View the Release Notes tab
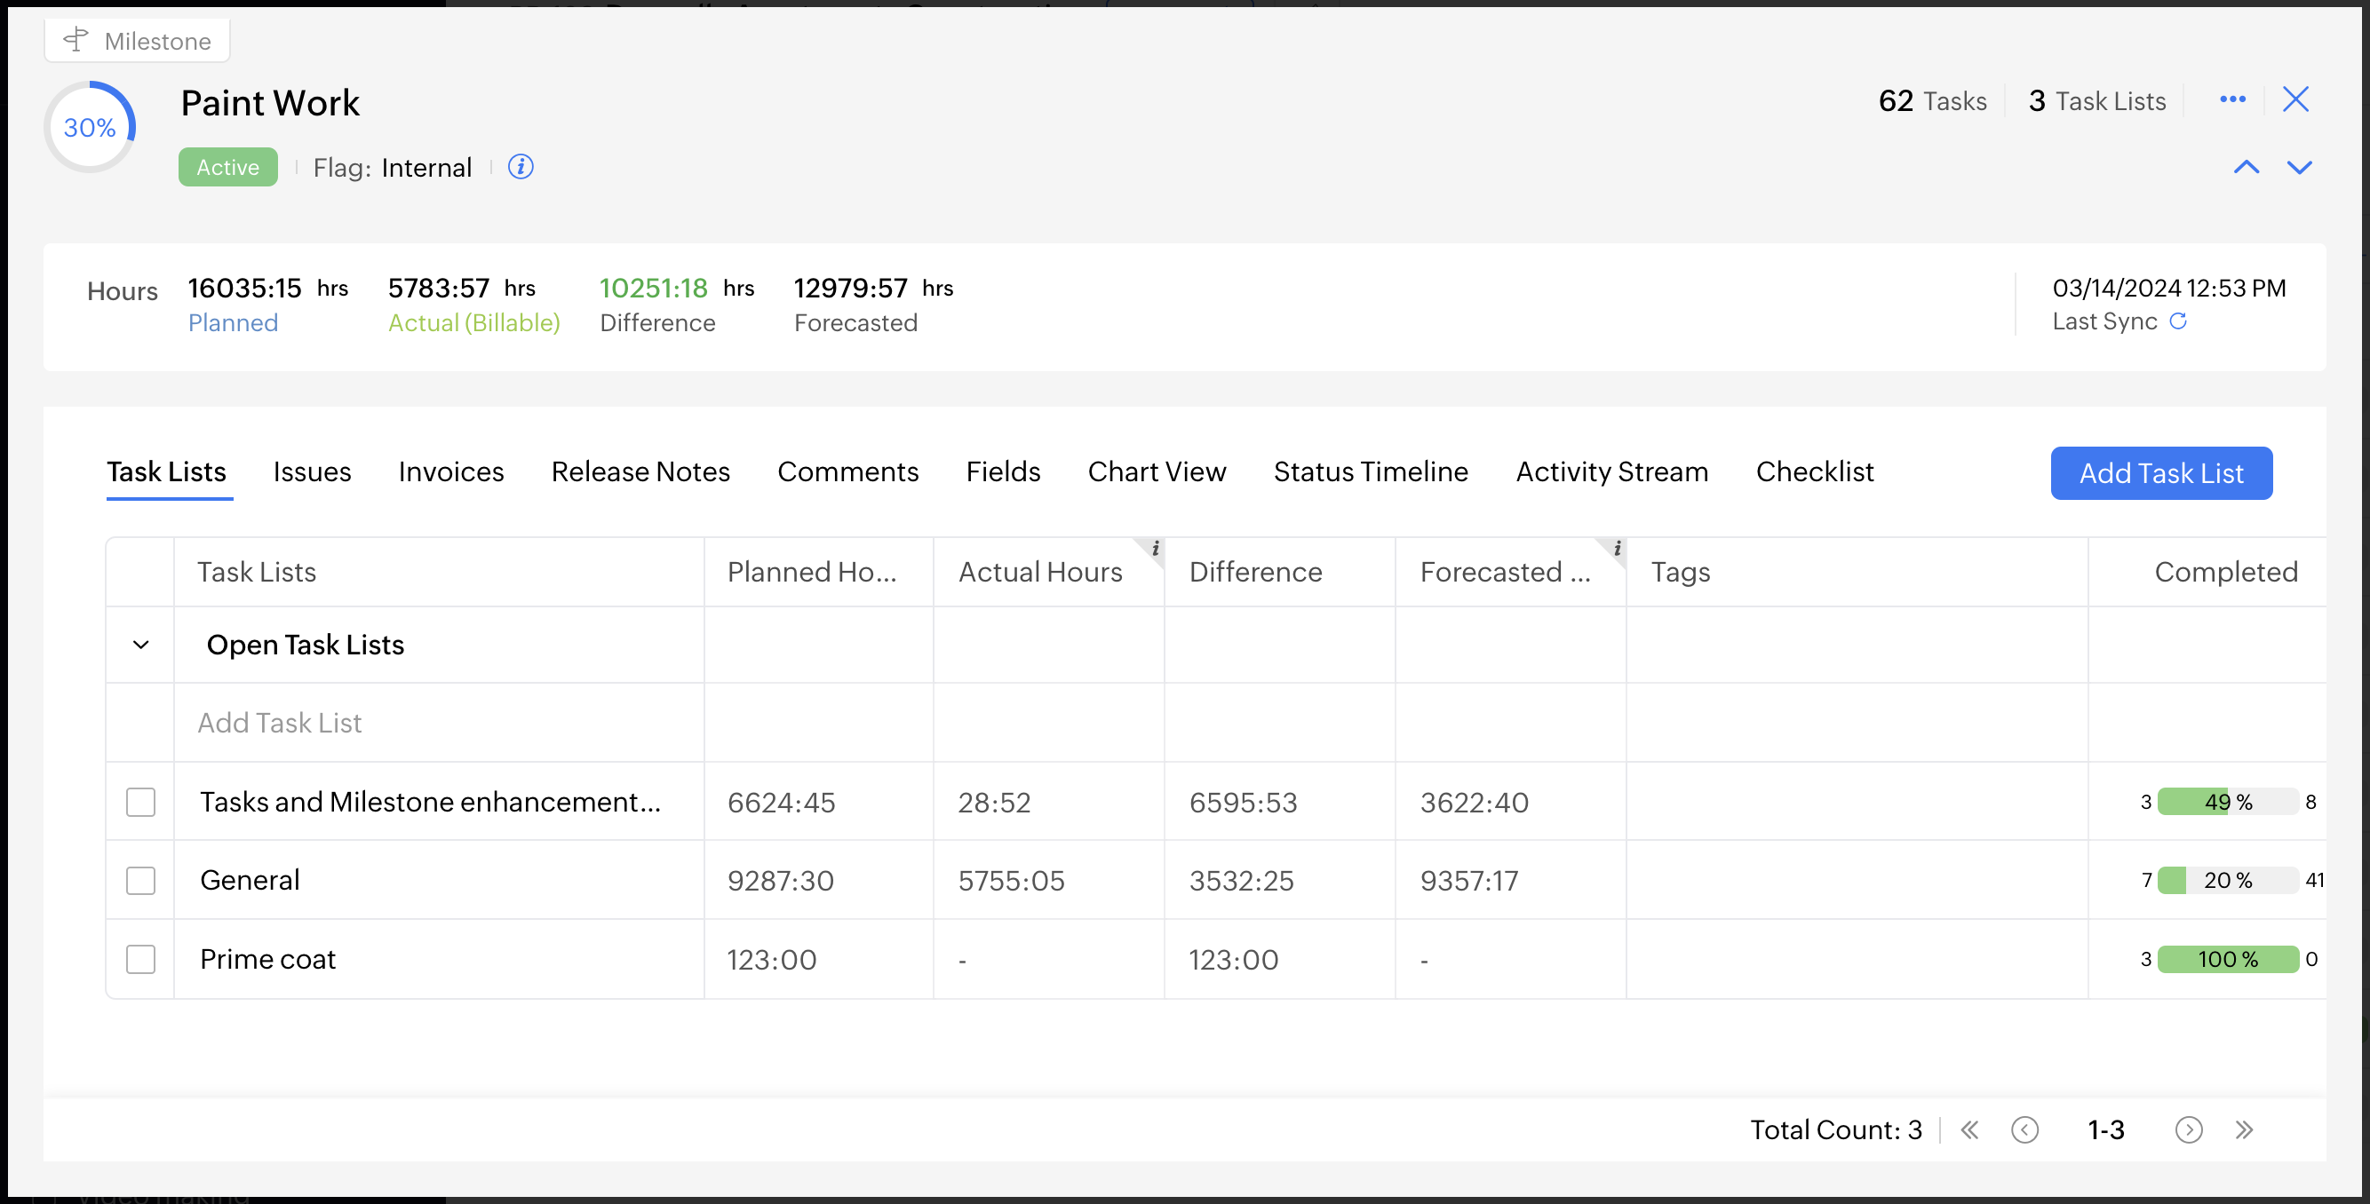The image size is (2370, 1204). pos(640,471)
